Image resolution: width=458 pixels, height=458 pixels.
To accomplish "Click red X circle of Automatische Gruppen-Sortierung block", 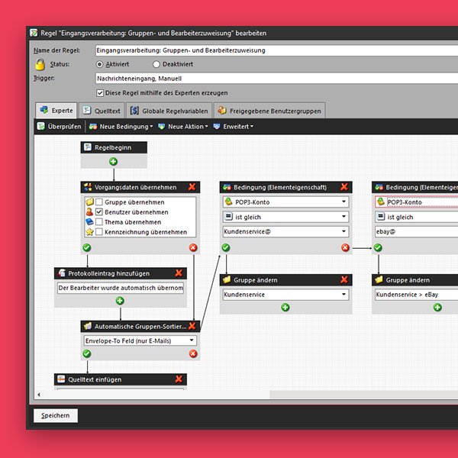I will click(193, 353).
